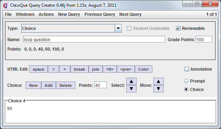Click the Move up arrow button
Screen dimensions: 221x129
point(158,82)
